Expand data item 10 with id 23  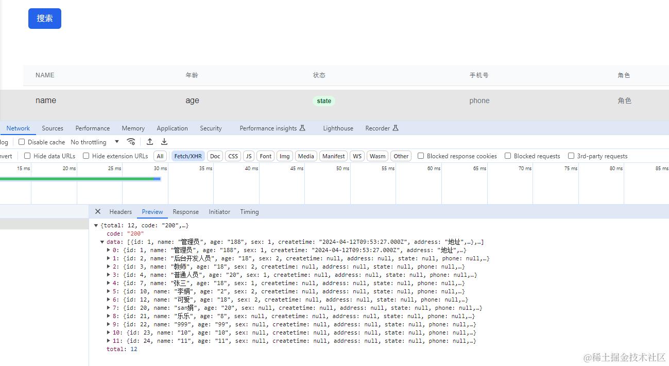(x=109, y=333)
